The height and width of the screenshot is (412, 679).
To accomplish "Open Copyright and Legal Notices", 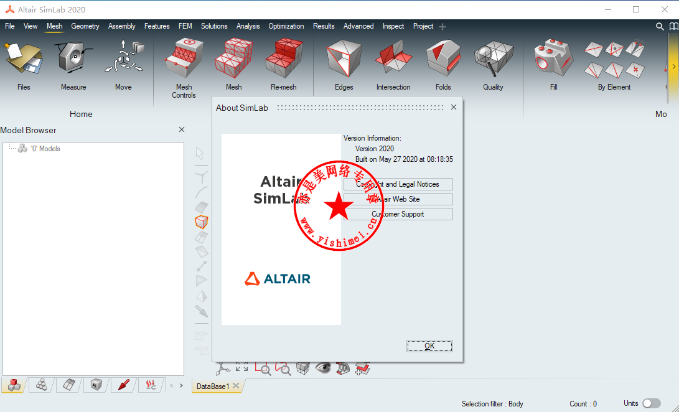I will (x=398, y=184).
